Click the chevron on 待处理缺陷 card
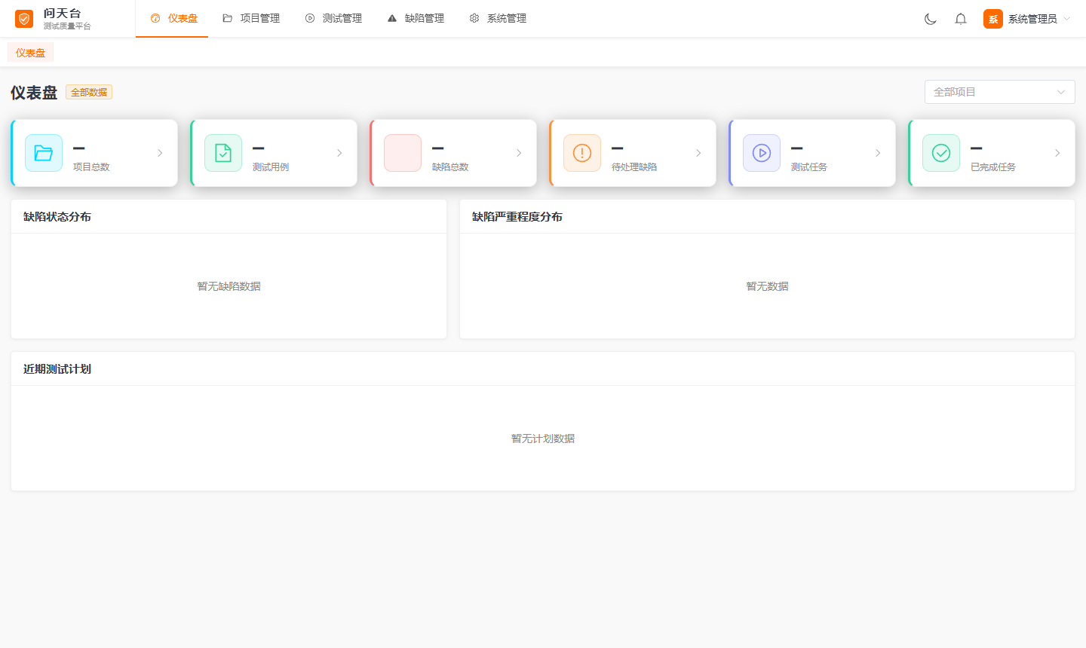The image size is (1086, 648). tap(698, 153)
